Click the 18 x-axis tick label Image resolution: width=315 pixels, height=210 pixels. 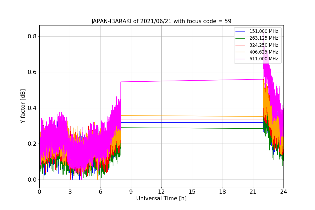(x=223, y=192)
